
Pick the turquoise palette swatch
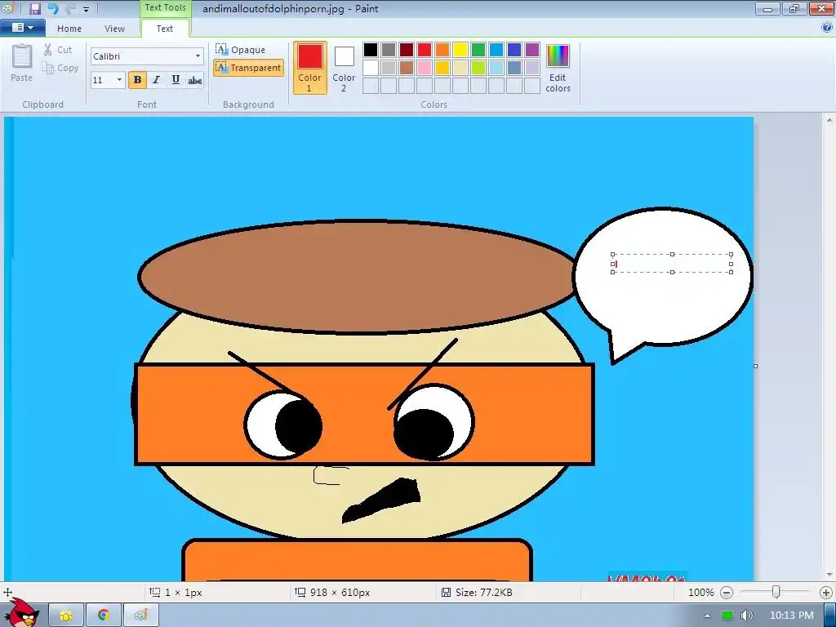click(x=496, y=50)
